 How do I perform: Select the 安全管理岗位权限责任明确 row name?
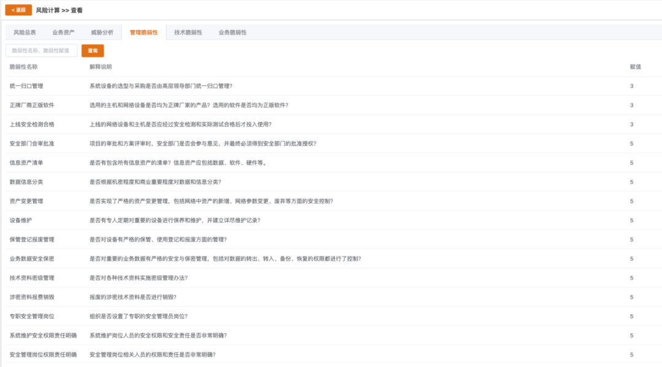[x=43, y=355]
